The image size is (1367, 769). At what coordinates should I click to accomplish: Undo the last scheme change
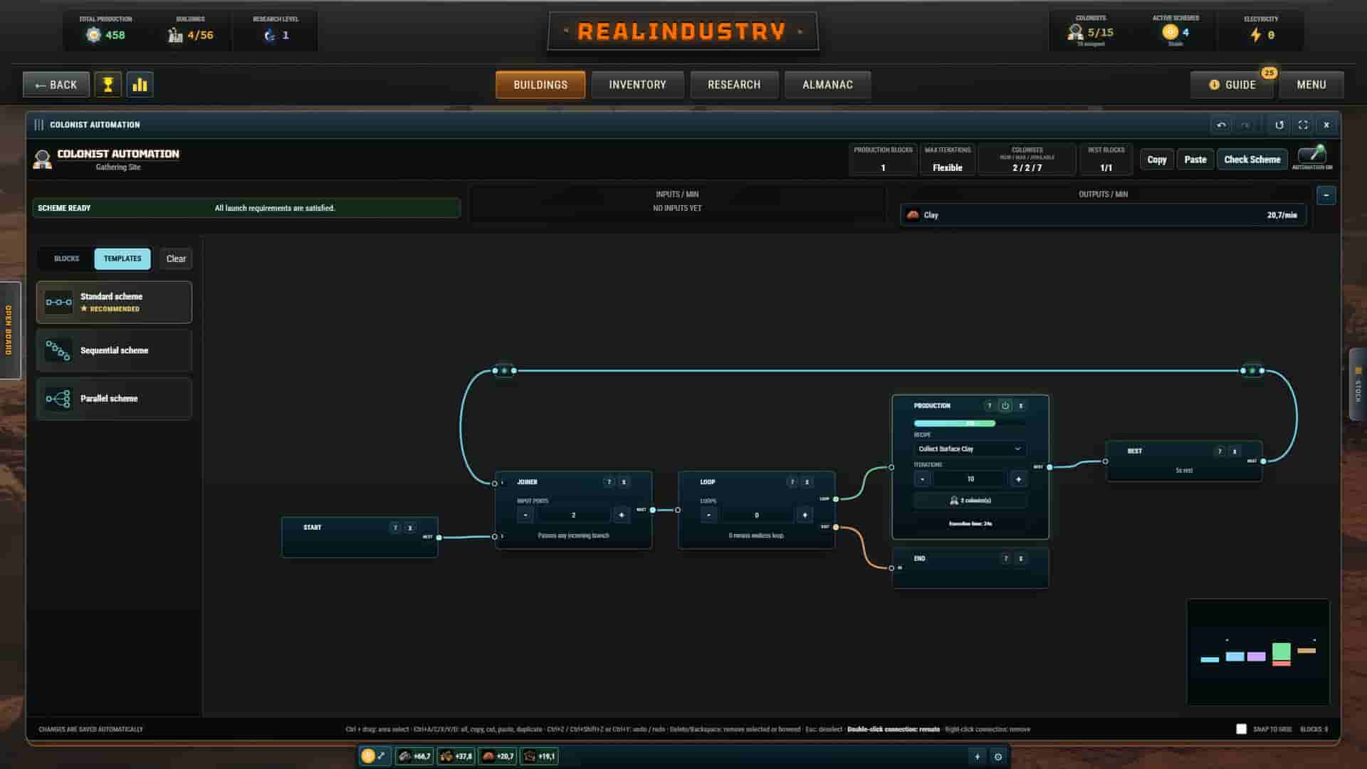[1222, 125]
